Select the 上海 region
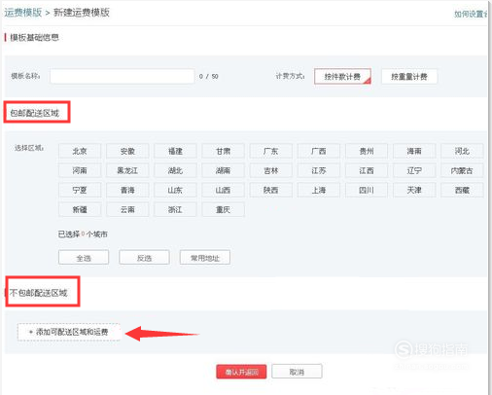The height and width of the screenshot is (395, 492). (x=319, y=190)
